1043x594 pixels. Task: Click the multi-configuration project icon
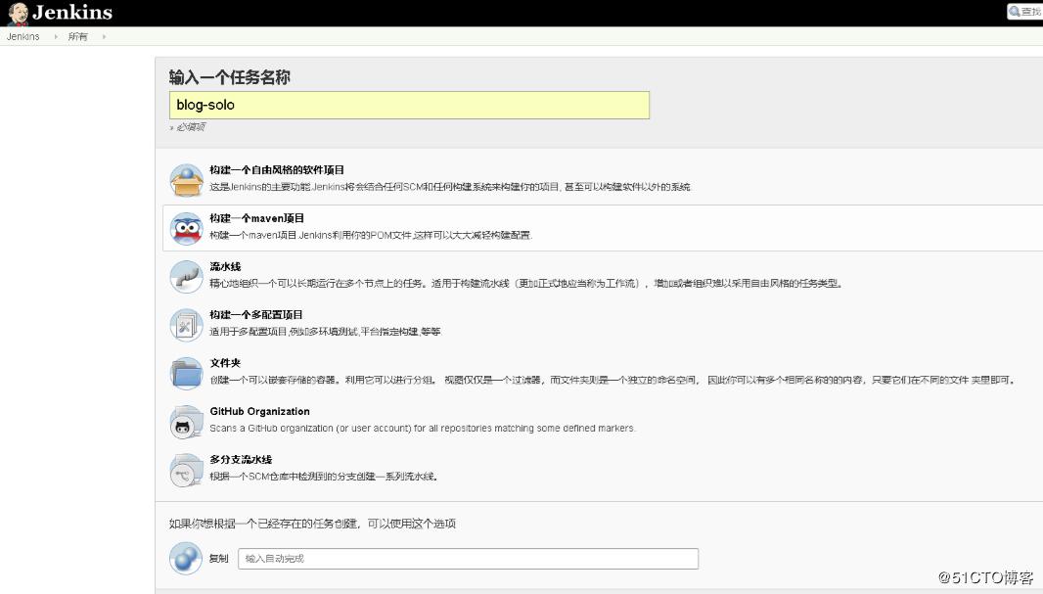tap(186, 324)
